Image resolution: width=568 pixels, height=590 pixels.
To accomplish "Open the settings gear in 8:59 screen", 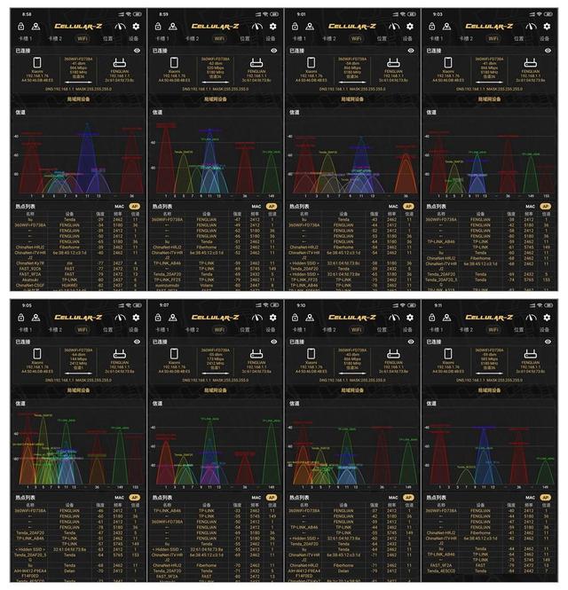I will [x=272, y=27].
